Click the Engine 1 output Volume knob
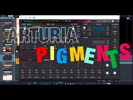Viewport: 133px width, 100px height. click(78, 29)
